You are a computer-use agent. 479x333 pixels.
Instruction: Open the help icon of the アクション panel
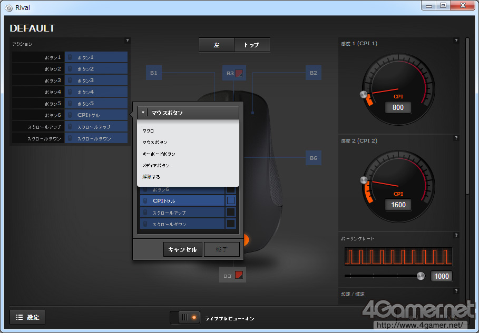128,41
